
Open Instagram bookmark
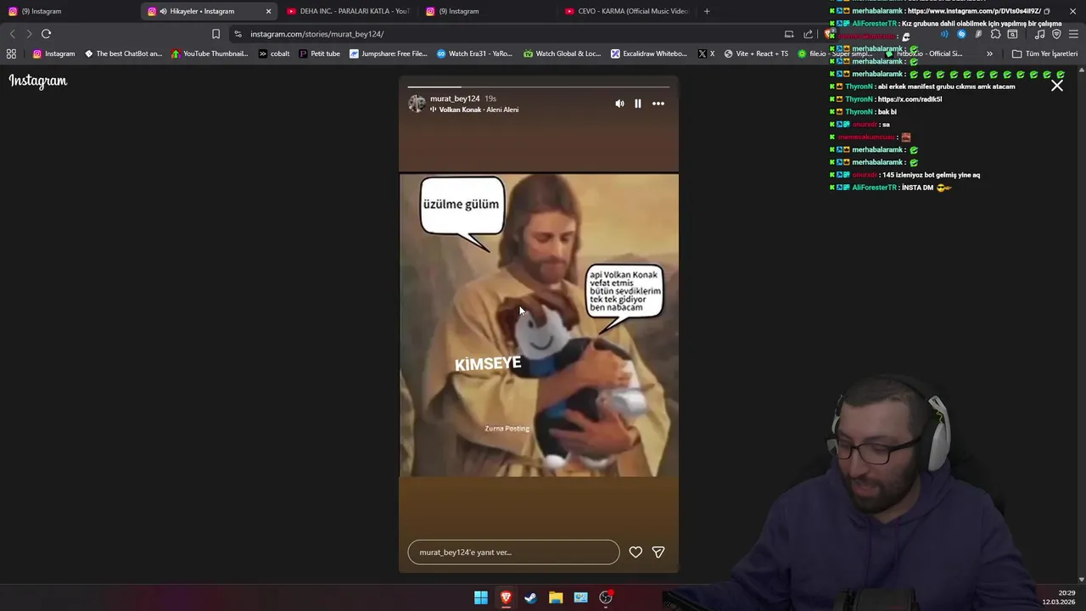[53, 53]
